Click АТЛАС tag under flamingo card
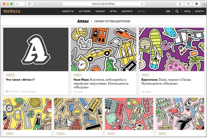The image size is (207, 138). click(x=162, y=134)
